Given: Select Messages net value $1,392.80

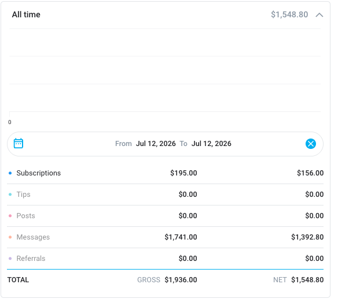Looking at the screenshot, I should tap(307, 237).
